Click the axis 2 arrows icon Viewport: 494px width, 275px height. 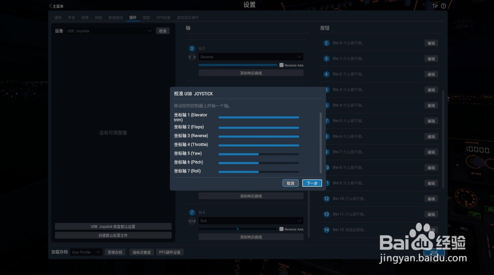pyautogui.click(x=192, y=57)
